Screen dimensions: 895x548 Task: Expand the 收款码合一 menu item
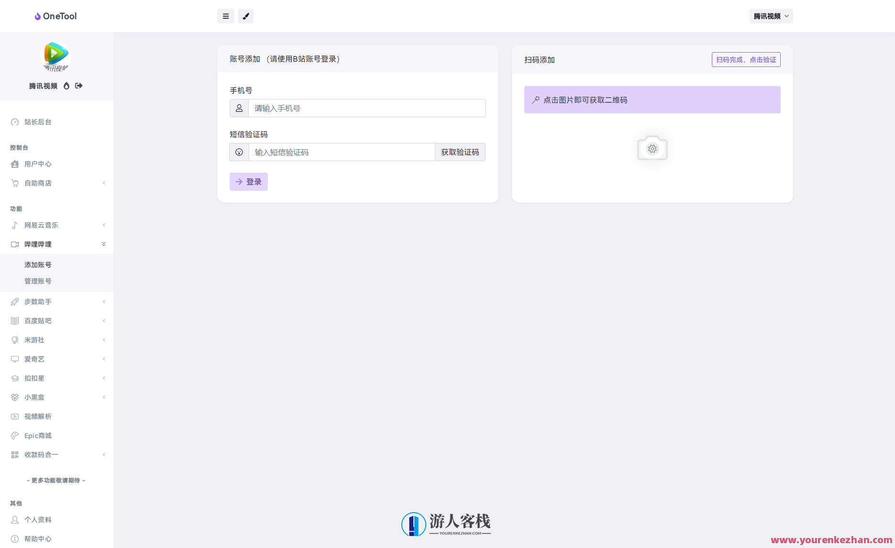coord(104,454)
